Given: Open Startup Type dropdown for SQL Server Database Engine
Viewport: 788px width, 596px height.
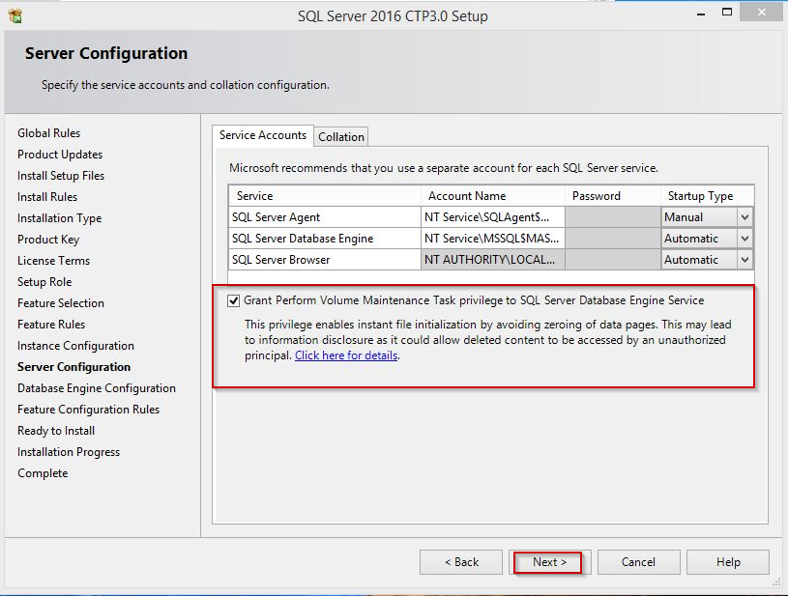Looking at the screenshot, I should pyautogui.click(x=744, y=239).
